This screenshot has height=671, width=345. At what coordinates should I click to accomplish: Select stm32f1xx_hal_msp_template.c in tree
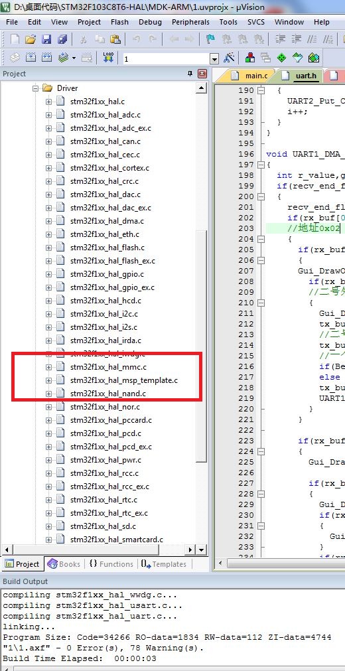coord(124,380)
